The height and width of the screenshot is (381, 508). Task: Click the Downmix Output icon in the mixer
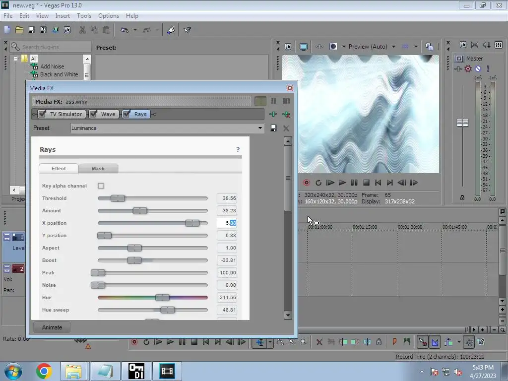475,45
